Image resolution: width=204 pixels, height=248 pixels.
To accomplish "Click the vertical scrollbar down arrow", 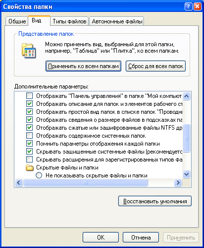I will coord(187,174).
